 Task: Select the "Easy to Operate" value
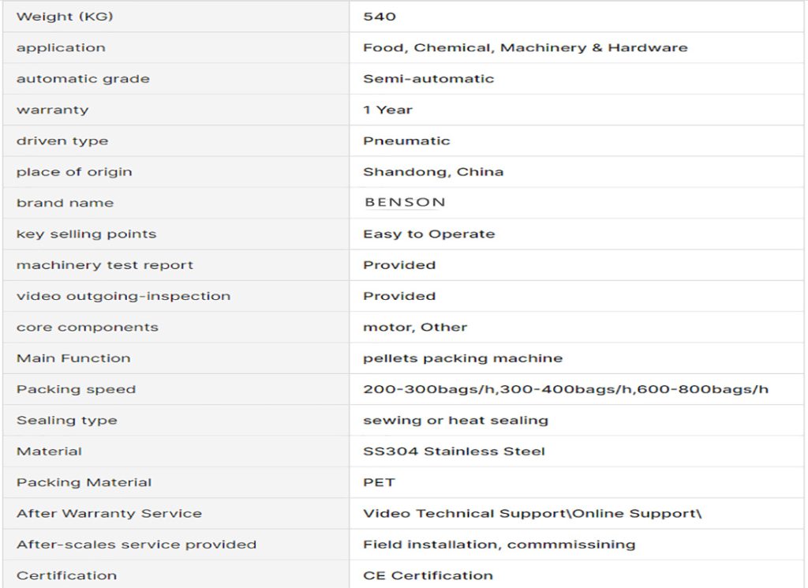coord(428,234)
